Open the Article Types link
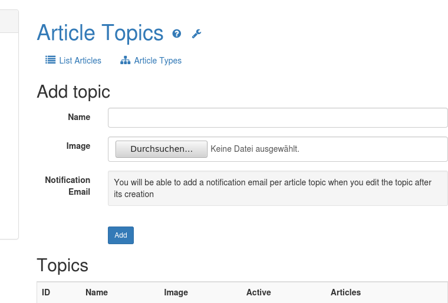The image size is (448, 303). (x=158, y=61)
